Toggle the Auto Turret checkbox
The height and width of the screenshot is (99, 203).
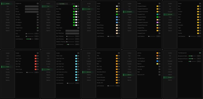(x=38, y=59)
